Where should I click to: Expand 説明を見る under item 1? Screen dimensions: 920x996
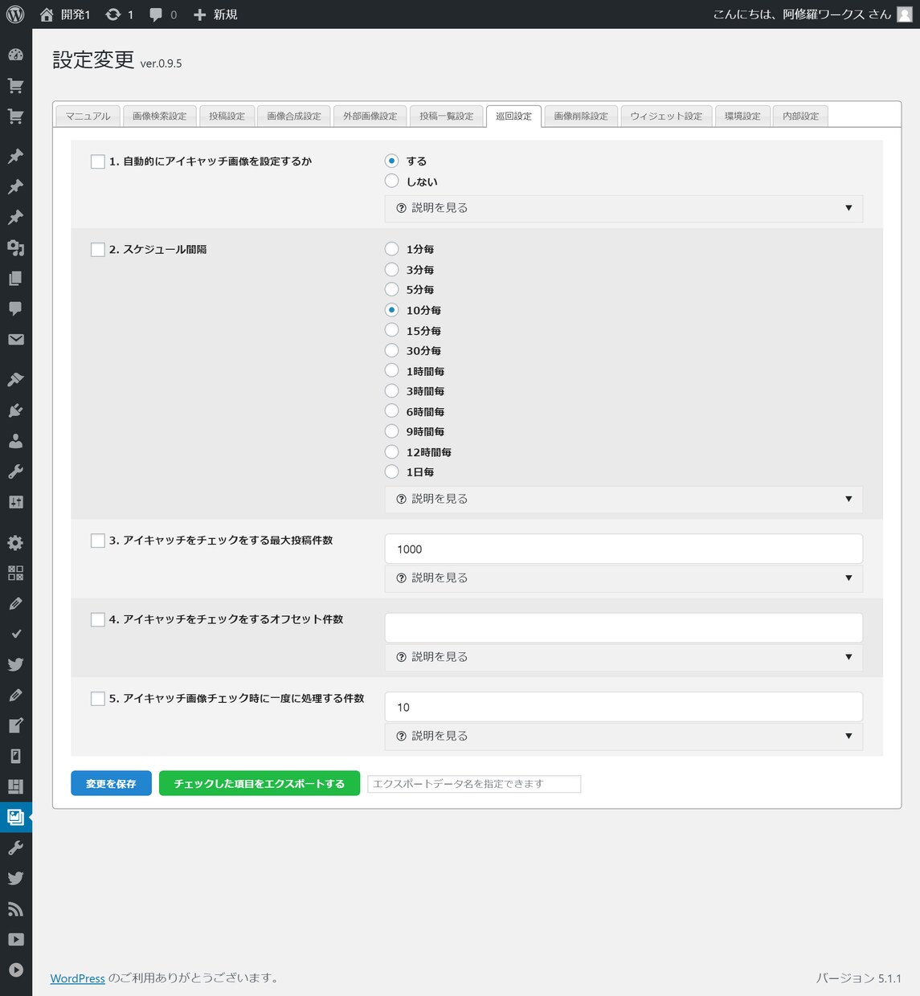pyautogui.click(x=624, y=208)
